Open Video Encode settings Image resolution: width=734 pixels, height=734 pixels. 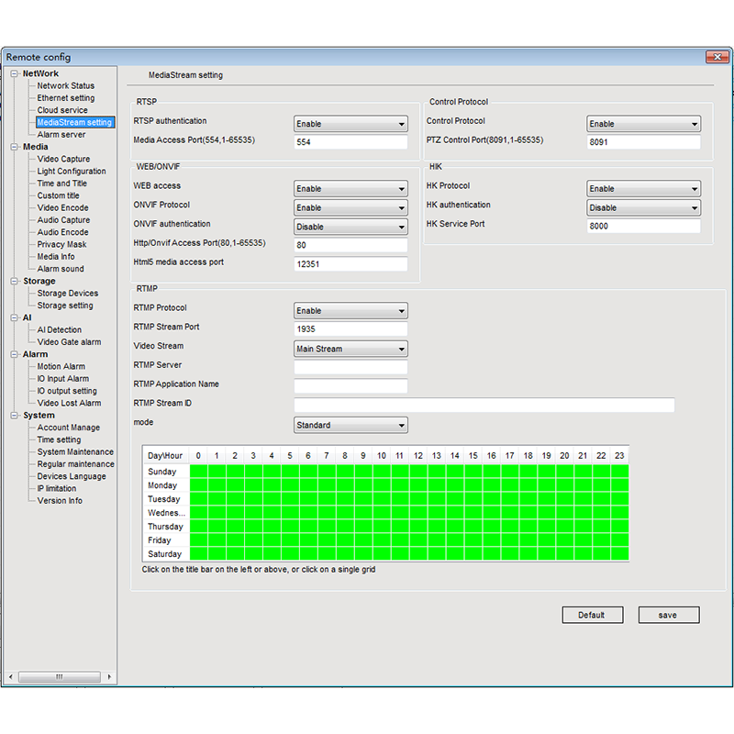62,208
